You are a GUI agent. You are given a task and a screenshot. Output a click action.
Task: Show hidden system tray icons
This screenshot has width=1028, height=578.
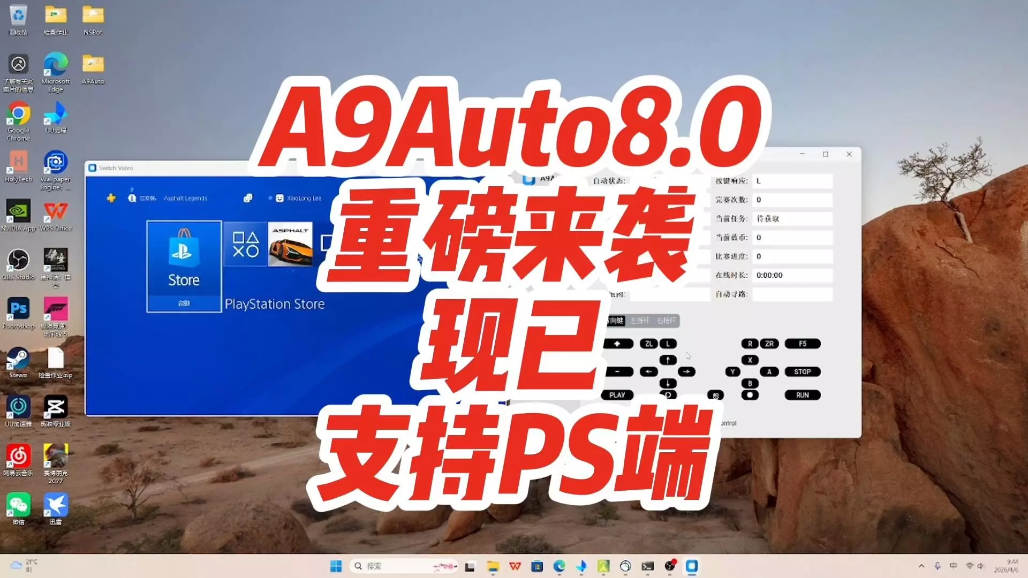click(921, 566)
